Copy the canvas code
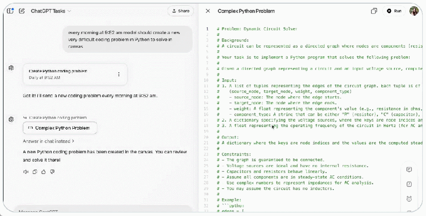This screenshot has width=426, height=216. pyautogui.click(x=374, y=11)
